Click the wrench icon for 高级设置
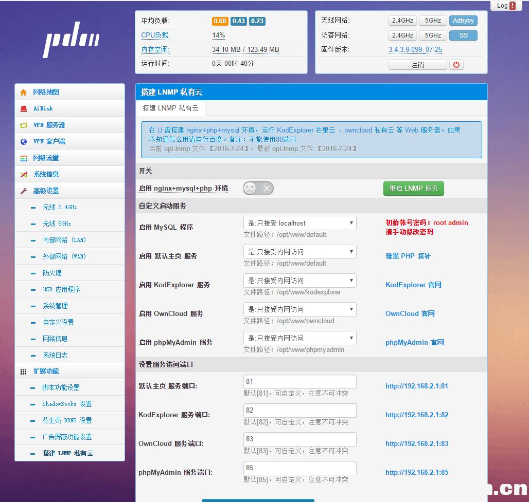 point(23,191)
